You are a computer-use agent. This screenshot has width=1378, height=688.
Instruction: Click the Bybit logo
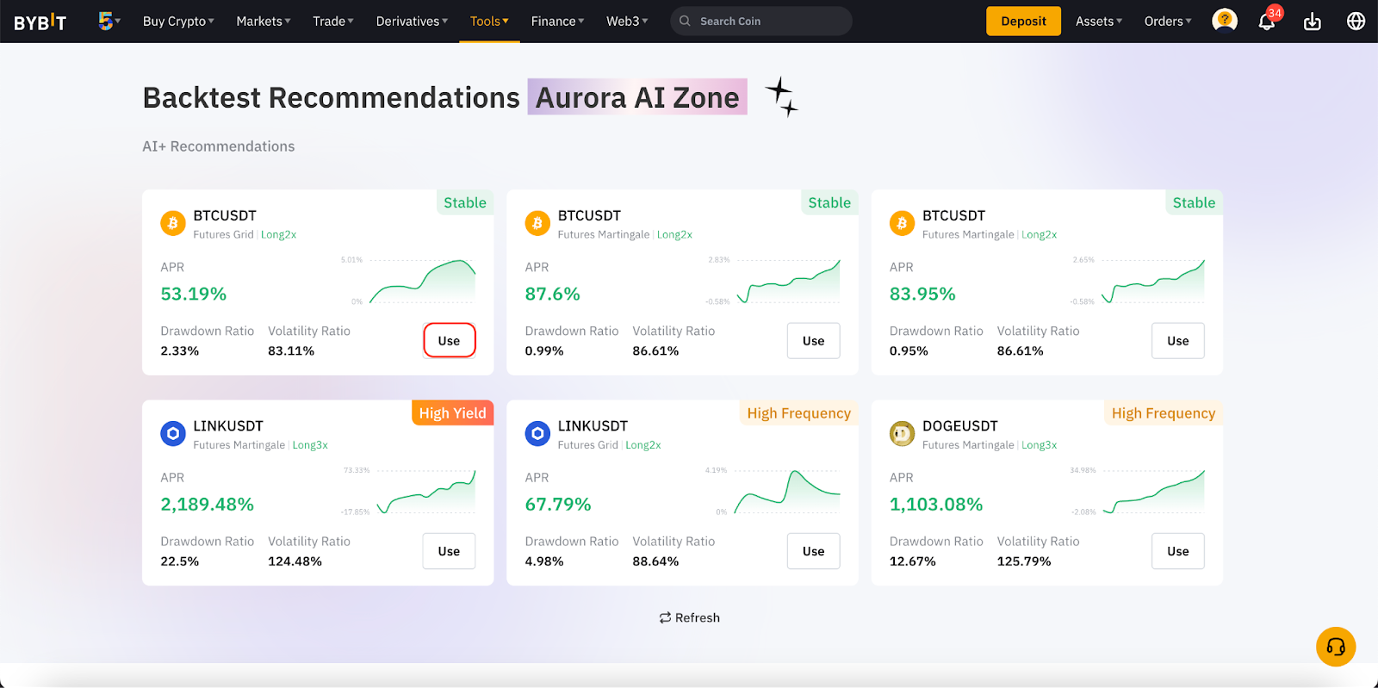40,22
